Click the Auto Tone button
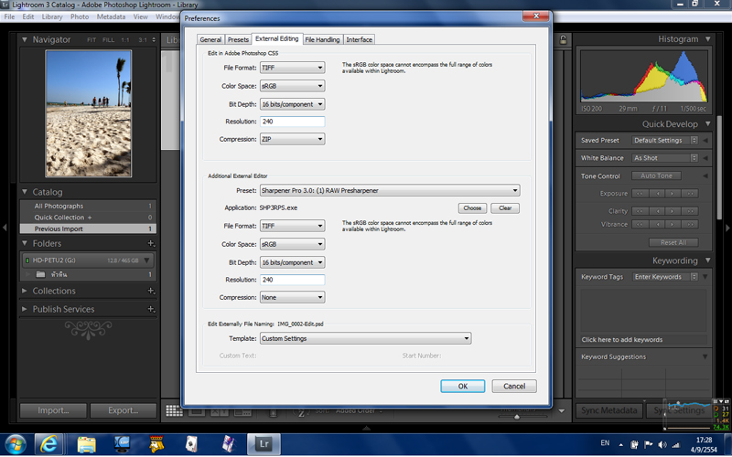Screen dimensions: 732x457 click(x=656, y=175)
